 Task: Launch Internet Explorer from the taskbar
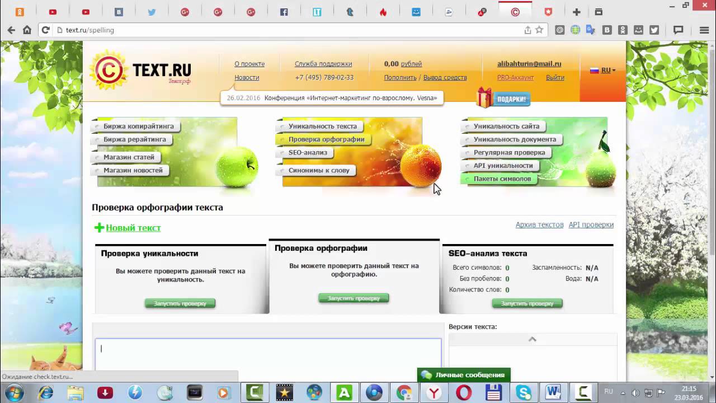click(46, 393)
